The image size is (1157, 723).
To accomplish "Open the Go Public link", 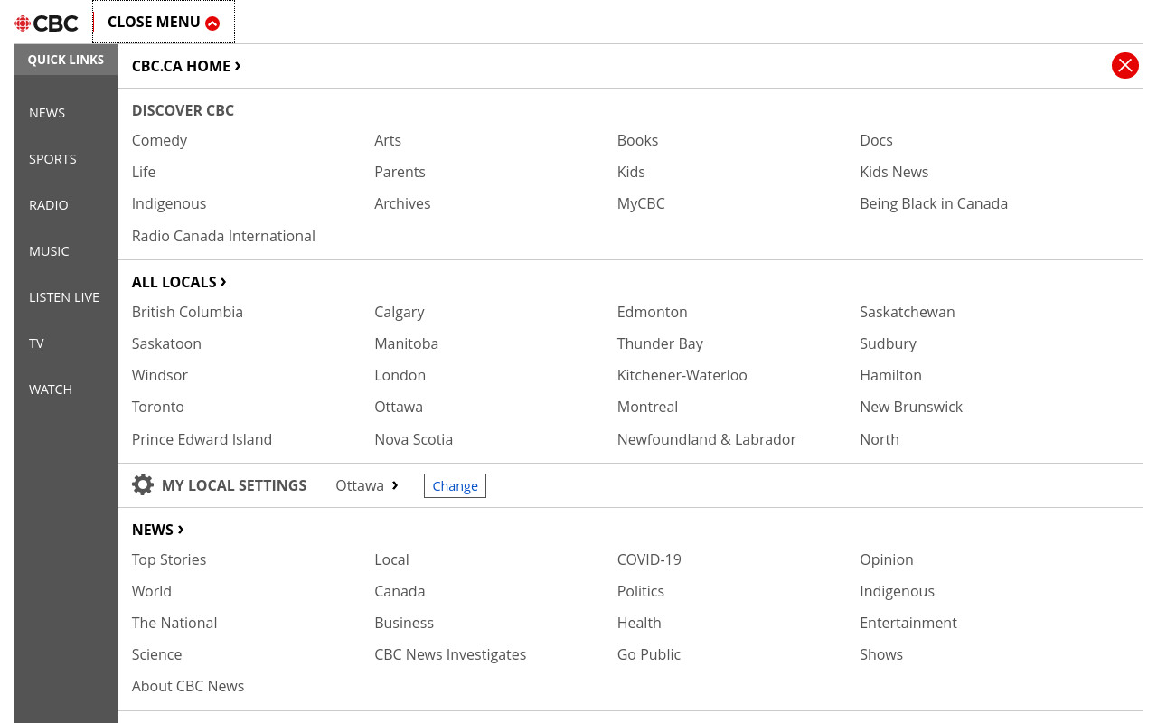I will click(x=649, y=654).
